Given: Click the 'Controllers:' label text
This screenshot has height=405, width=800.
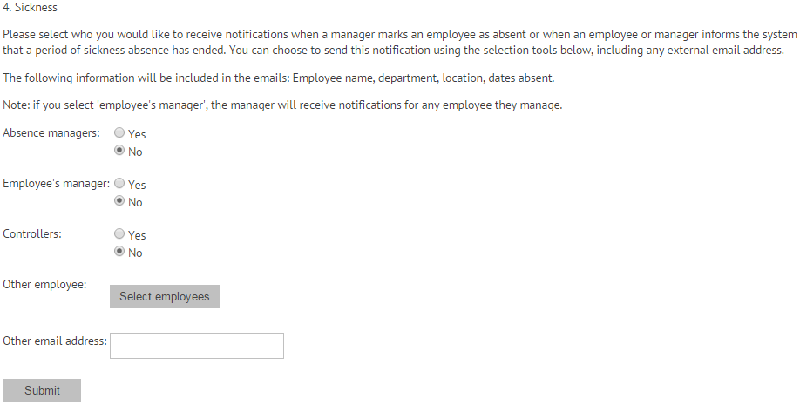Looking at the screenshot, I should (32, 234).
